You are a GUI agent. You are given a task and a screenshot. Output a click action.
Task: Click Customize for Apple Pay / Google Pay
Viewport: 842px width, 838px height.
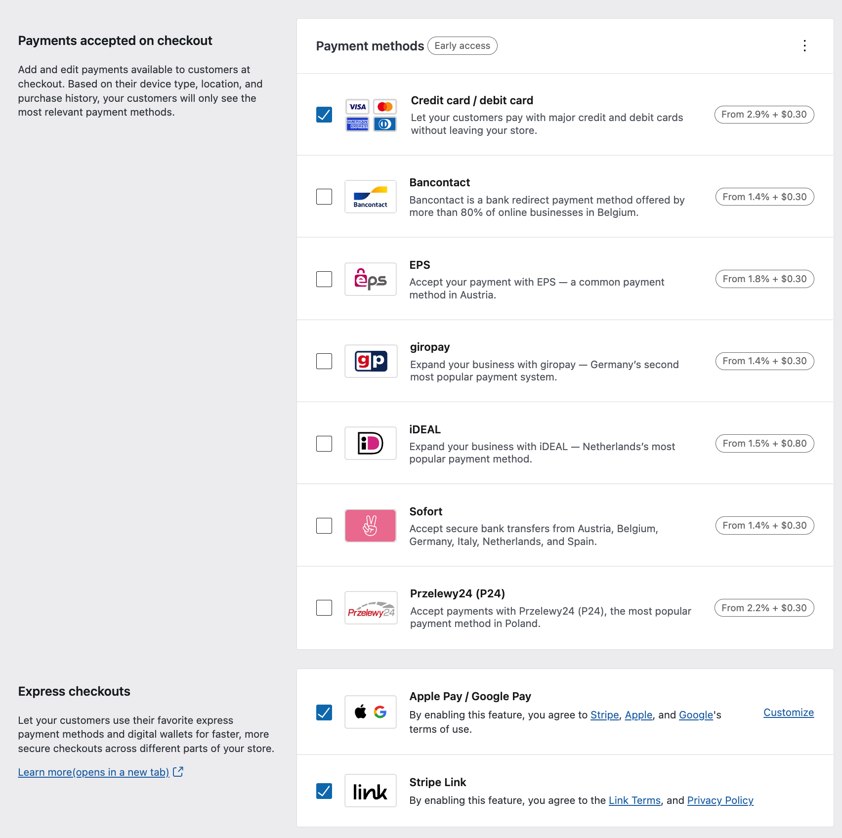click(788, 712)
